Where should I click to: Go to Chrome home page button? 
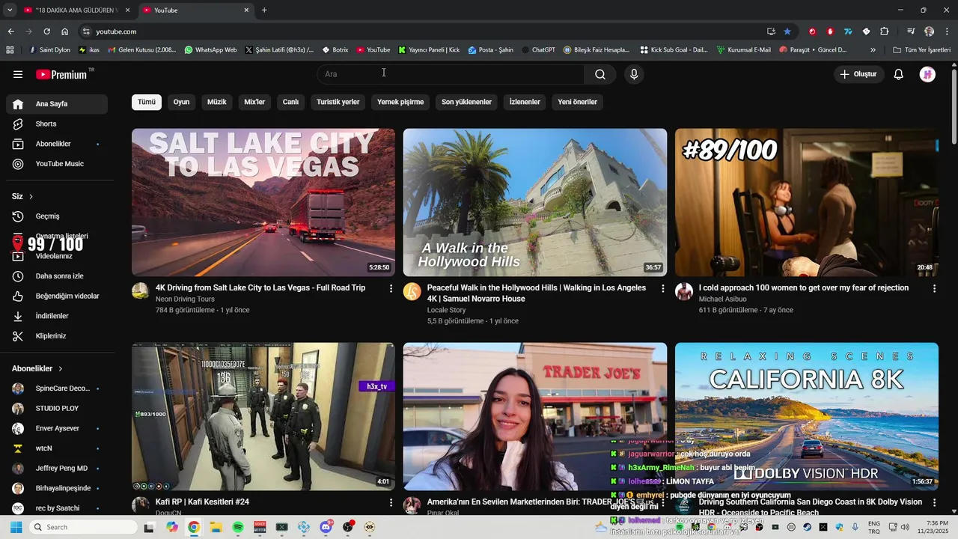[x=65, y=31]
